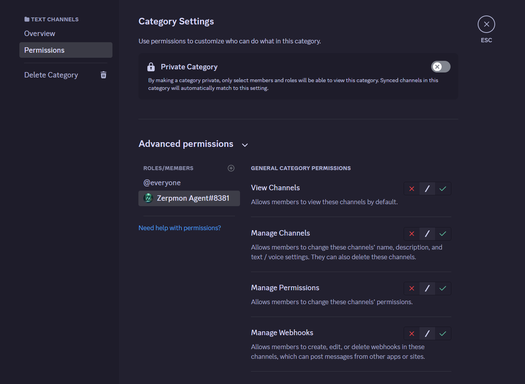Toggle the Private Category switch
This screenshot has height=384, width=525.
(x=441, y=67)
